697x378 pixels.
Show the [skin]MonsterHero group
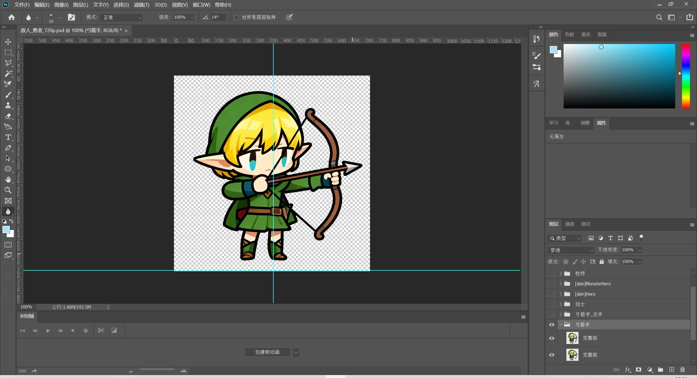pyautogui.click(x=552, y=284)
